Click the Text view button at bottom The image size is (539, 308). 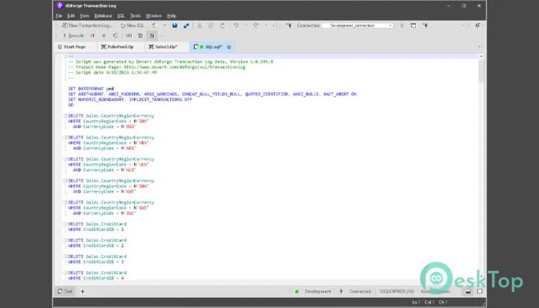(65, 291)
